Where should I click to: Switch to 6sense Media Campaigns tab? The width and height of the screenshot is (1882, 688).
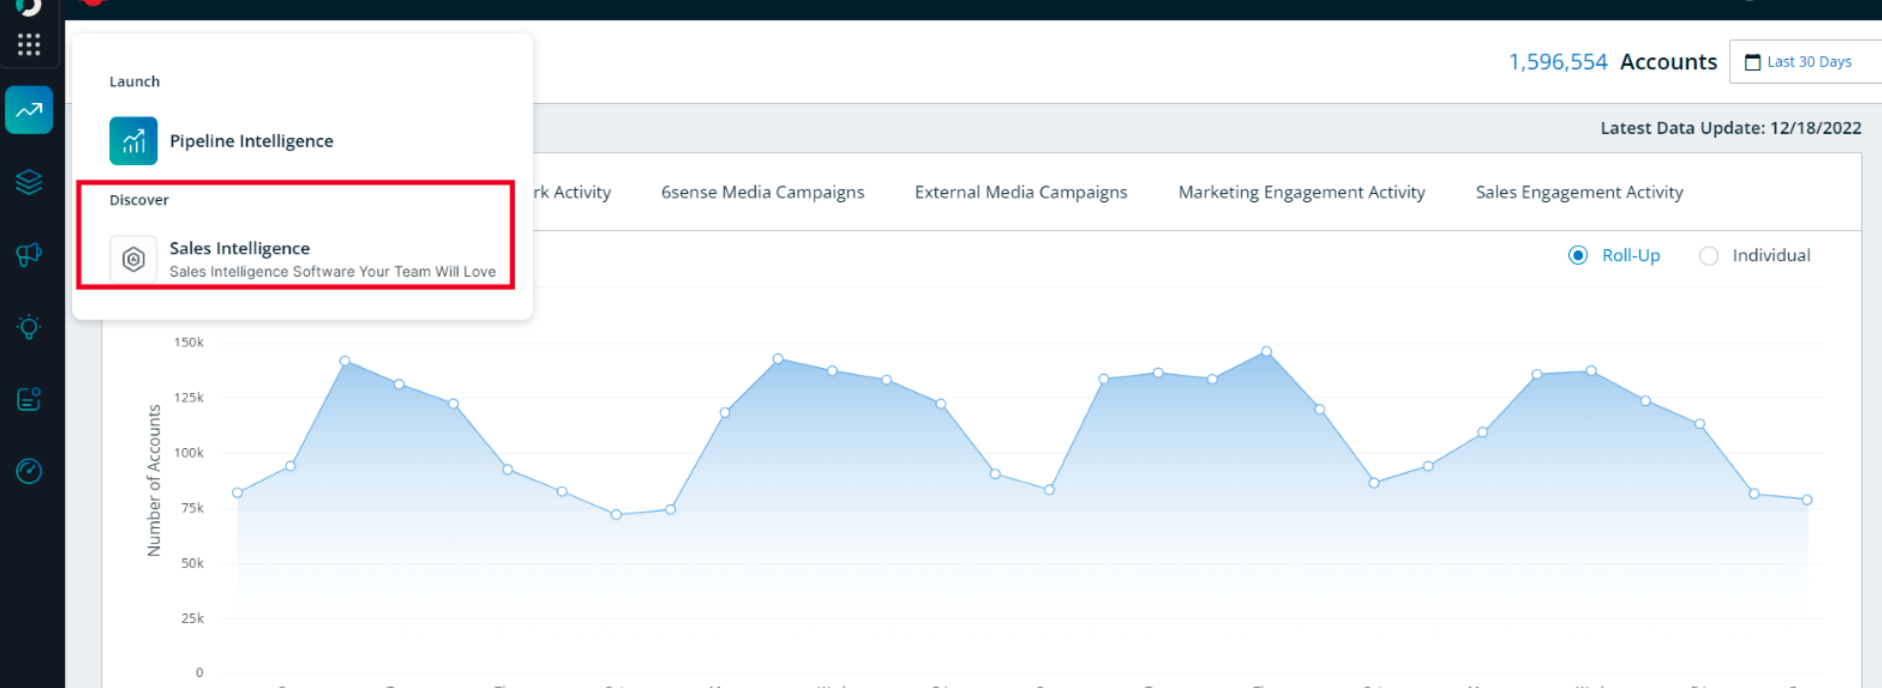click(x=763, y=192)
